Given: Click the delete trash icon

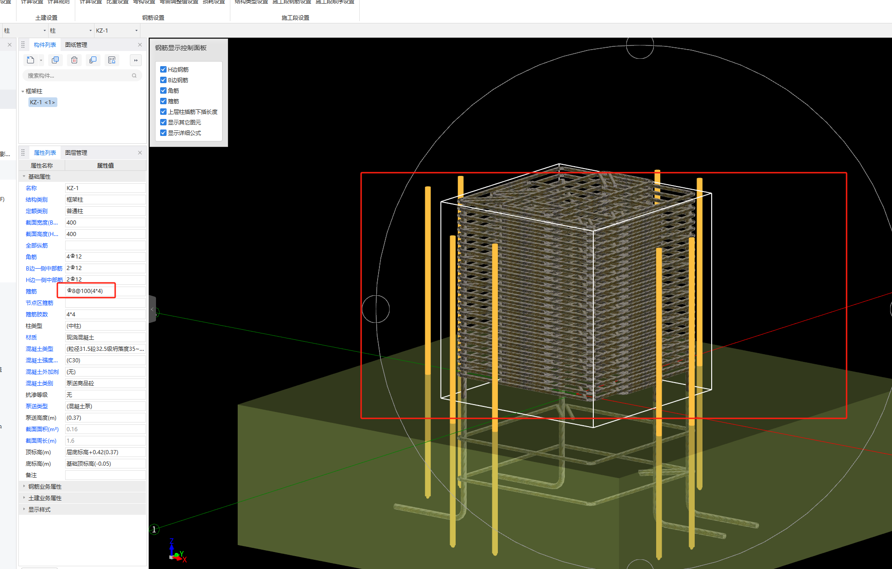Looking at the screenshot, I should point(74,60).
